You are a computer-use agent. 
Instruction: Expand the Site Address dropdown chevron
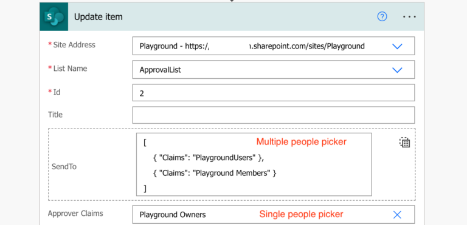pyautogui.click(x=397, y=46)
